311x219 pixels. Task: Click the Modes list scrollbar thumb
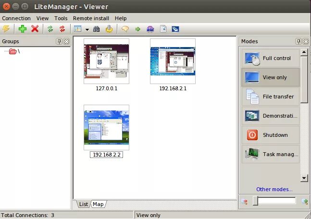[x=304, y=80]
